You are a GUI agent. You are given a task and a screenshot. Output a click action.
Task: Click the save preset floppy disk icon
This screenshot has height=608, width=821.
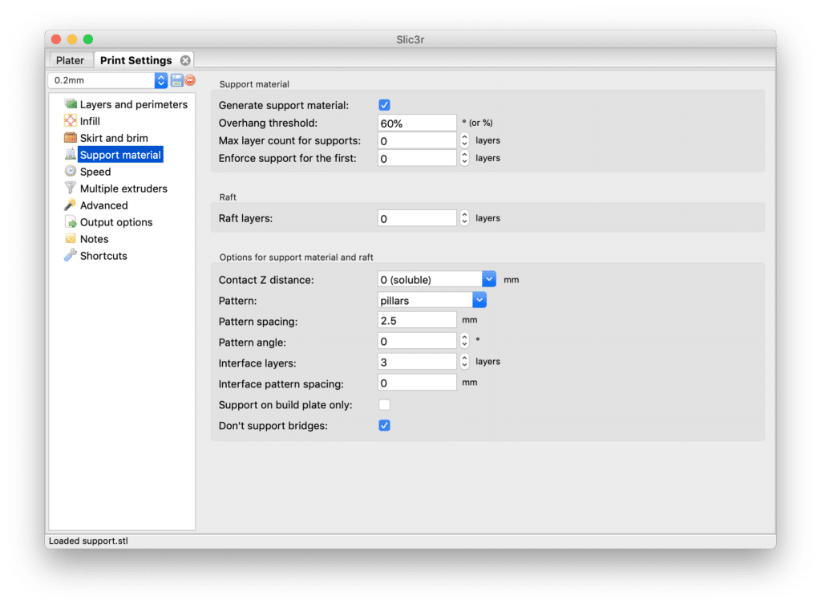[176, 80]
